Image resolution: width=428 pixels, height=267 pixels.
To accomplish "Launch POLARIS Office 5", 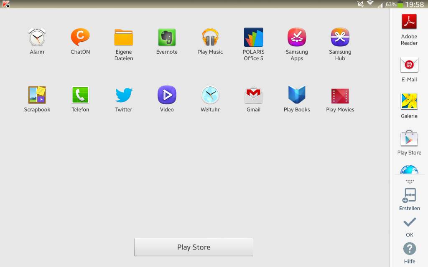I will (254, 37).
